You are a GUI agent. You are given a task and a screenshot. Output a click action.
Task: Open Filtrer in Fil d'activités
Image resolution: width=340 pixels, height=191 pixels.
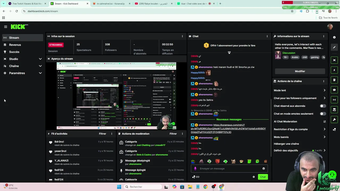[x=103, y=134]
